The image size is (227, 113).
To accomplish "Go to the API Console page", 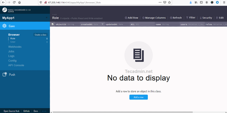I will tap(16, 65).
